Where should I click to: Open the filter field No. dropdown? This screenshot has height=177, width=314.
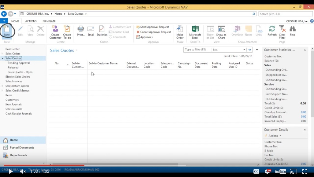point(244,50)
